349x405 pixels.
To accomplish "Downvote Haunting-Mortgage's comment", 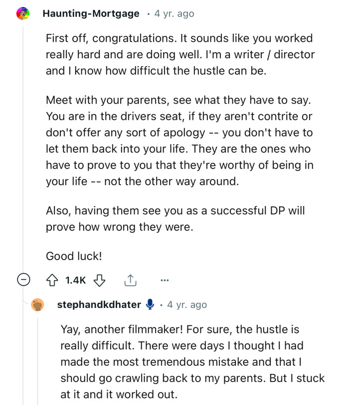I will pyautogui.click(x=100, y=280).
